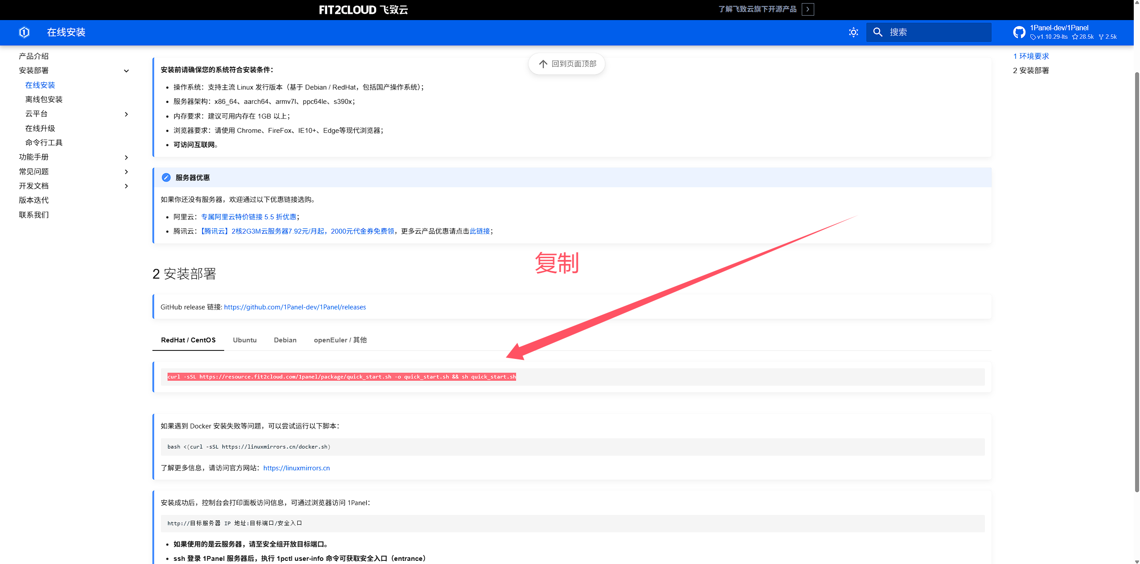The height and width of the screenshot is (564, 1140).
Task: Collapse the 安装部署 sidebar section
Action: pos(126,71)
